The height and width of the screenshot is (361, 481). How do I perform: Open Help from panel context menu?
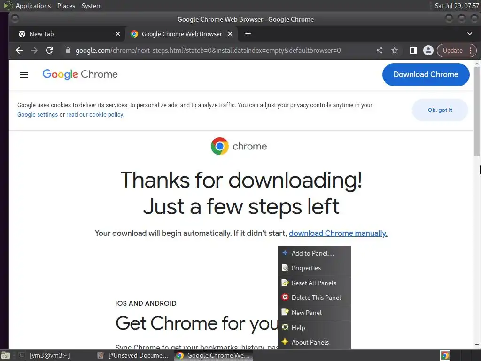coord(315,328)
